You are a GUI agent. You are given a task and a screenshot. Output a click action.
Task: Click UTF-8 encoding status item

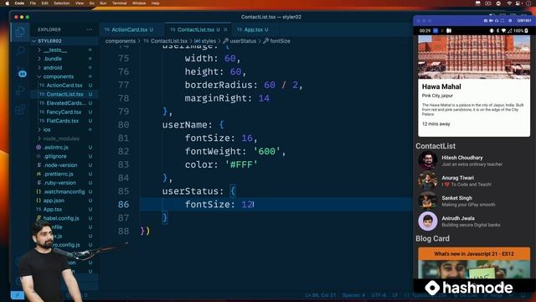pyautogui.click(x=379, y=295)
